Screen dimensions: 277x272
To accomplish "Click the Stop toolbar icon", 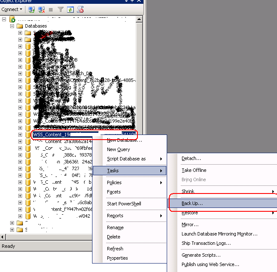I will click(51, 10).
